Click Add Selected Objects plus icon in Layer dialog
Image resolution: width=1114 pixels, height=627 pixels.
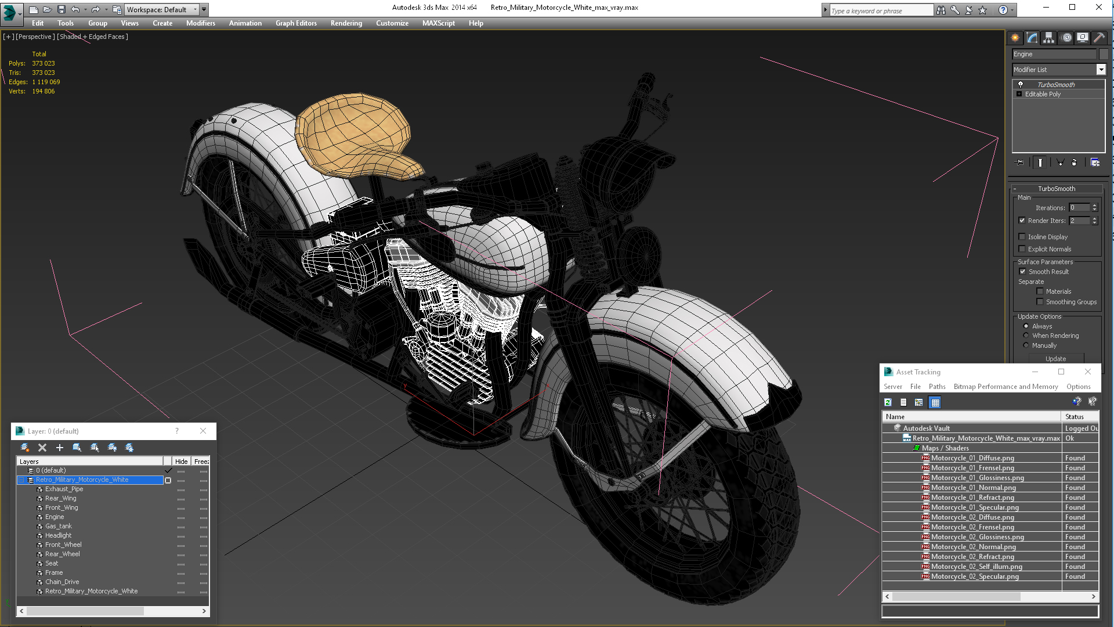pos(59,448)
